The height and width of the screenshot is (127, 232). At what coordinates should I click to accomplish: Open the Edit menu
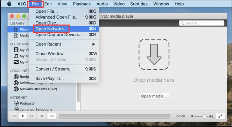[48, 4]
